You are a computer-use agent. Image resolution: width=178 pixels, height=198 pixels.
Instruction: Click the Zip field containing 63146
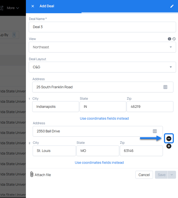pos(141,151)
